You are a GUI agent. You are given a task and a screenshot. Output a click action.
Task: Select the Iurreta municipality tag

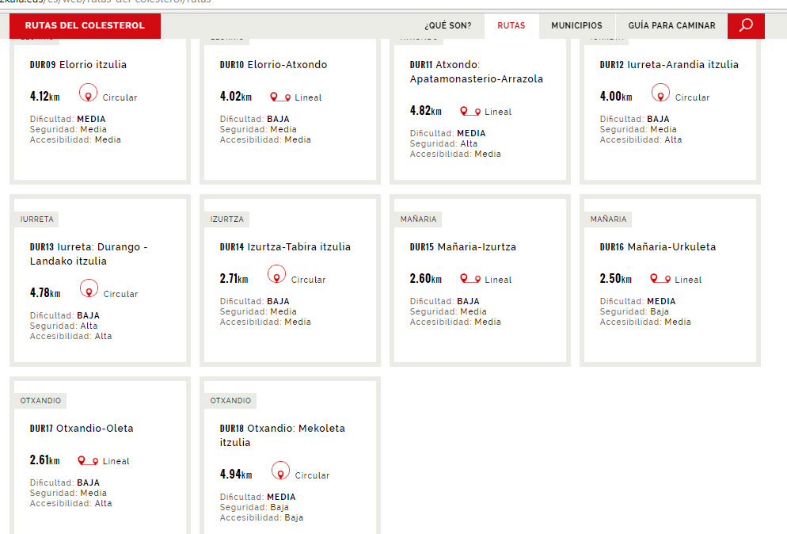pyautogui.click(x=37, y=219)
